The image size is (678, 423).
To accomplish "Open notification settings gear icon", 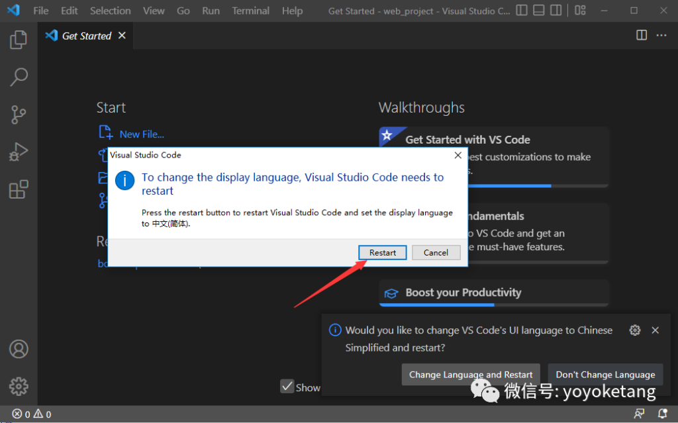I will click(635, 330).
